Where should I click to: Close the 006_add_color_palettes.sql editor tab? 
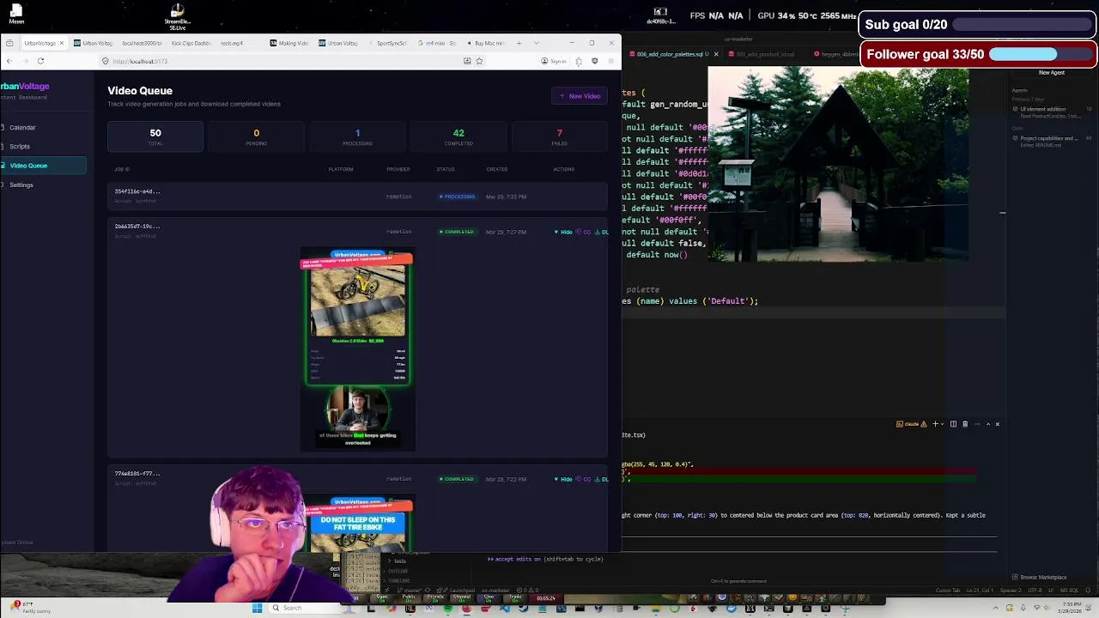pos(716,54)
